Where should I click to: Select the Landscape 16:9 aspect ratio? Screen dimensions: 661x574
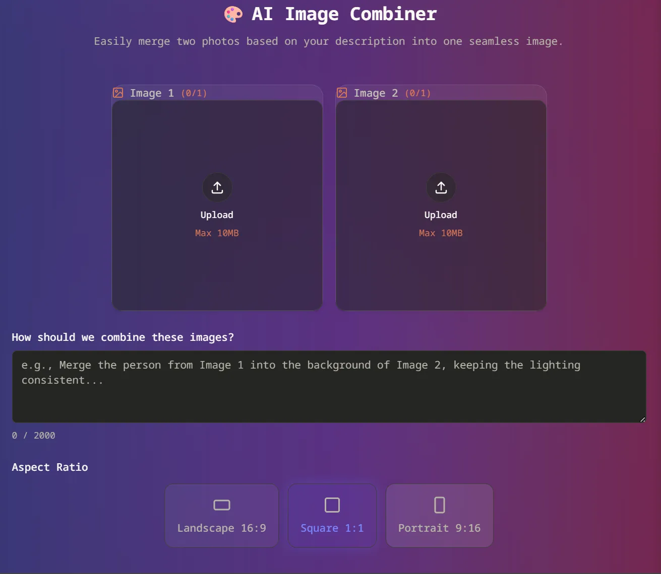(x=221, y=515)
